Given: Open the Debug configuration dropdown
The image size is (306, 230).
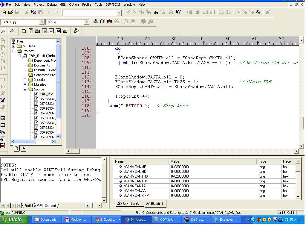Looking at the screenshot, I should (x=86, y=22).
